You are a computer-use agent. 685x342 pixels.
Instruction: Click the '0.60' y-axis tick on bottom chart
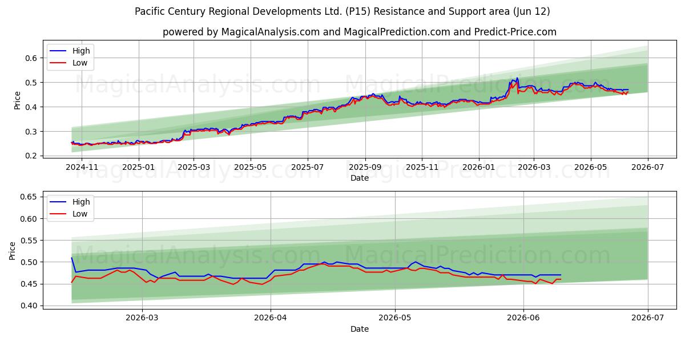29,219
